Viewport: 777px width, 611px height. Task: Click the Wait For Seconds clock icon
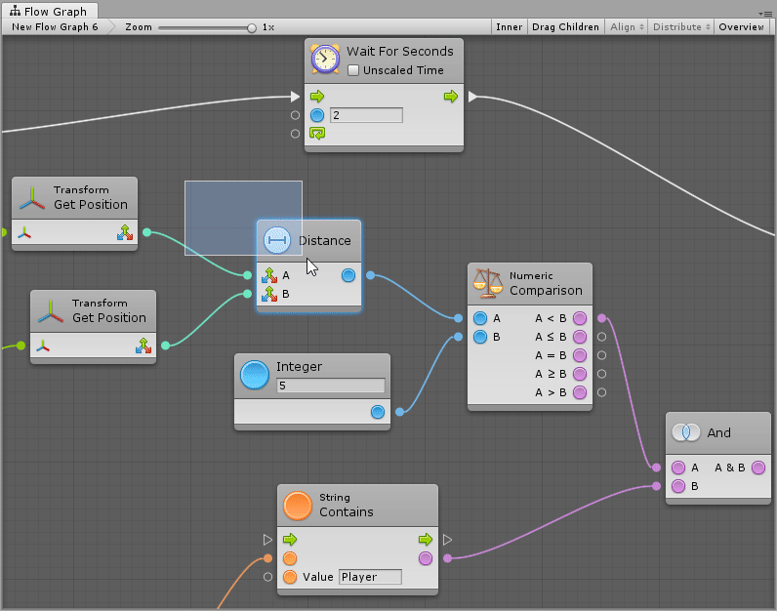coord(326,60)
